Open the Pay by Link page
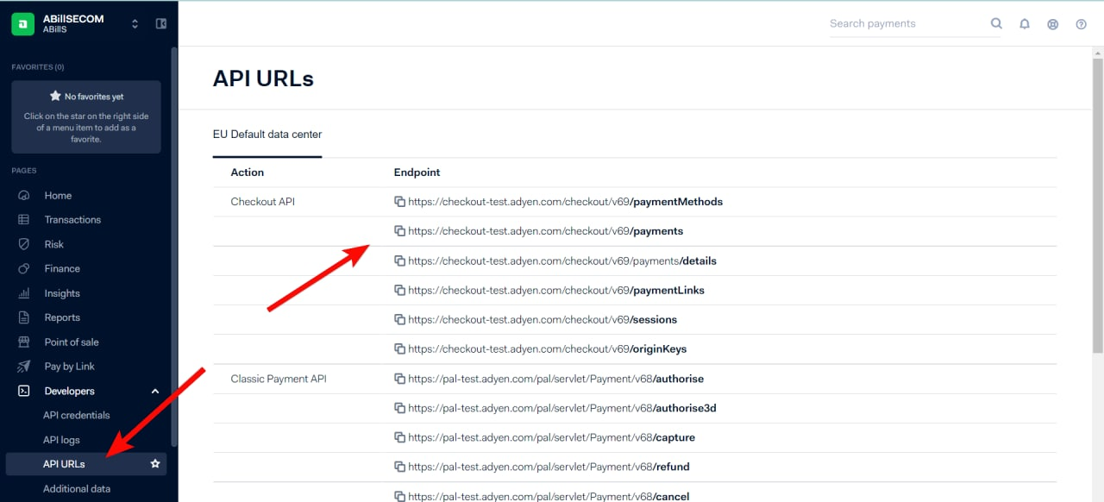 70,367
